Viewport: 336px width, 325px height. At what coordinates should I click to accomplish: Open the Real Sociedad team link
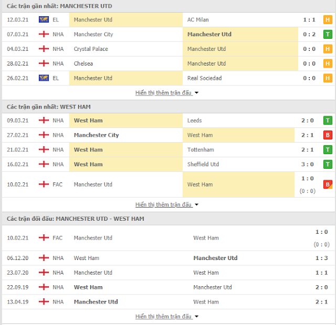pyautogui.click(x=204, y=78)
